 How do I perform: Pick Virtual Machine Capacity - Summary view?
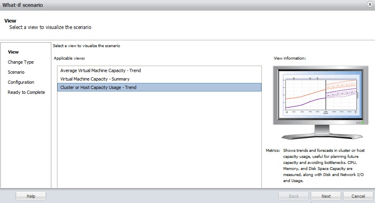[x=95, y=79]
